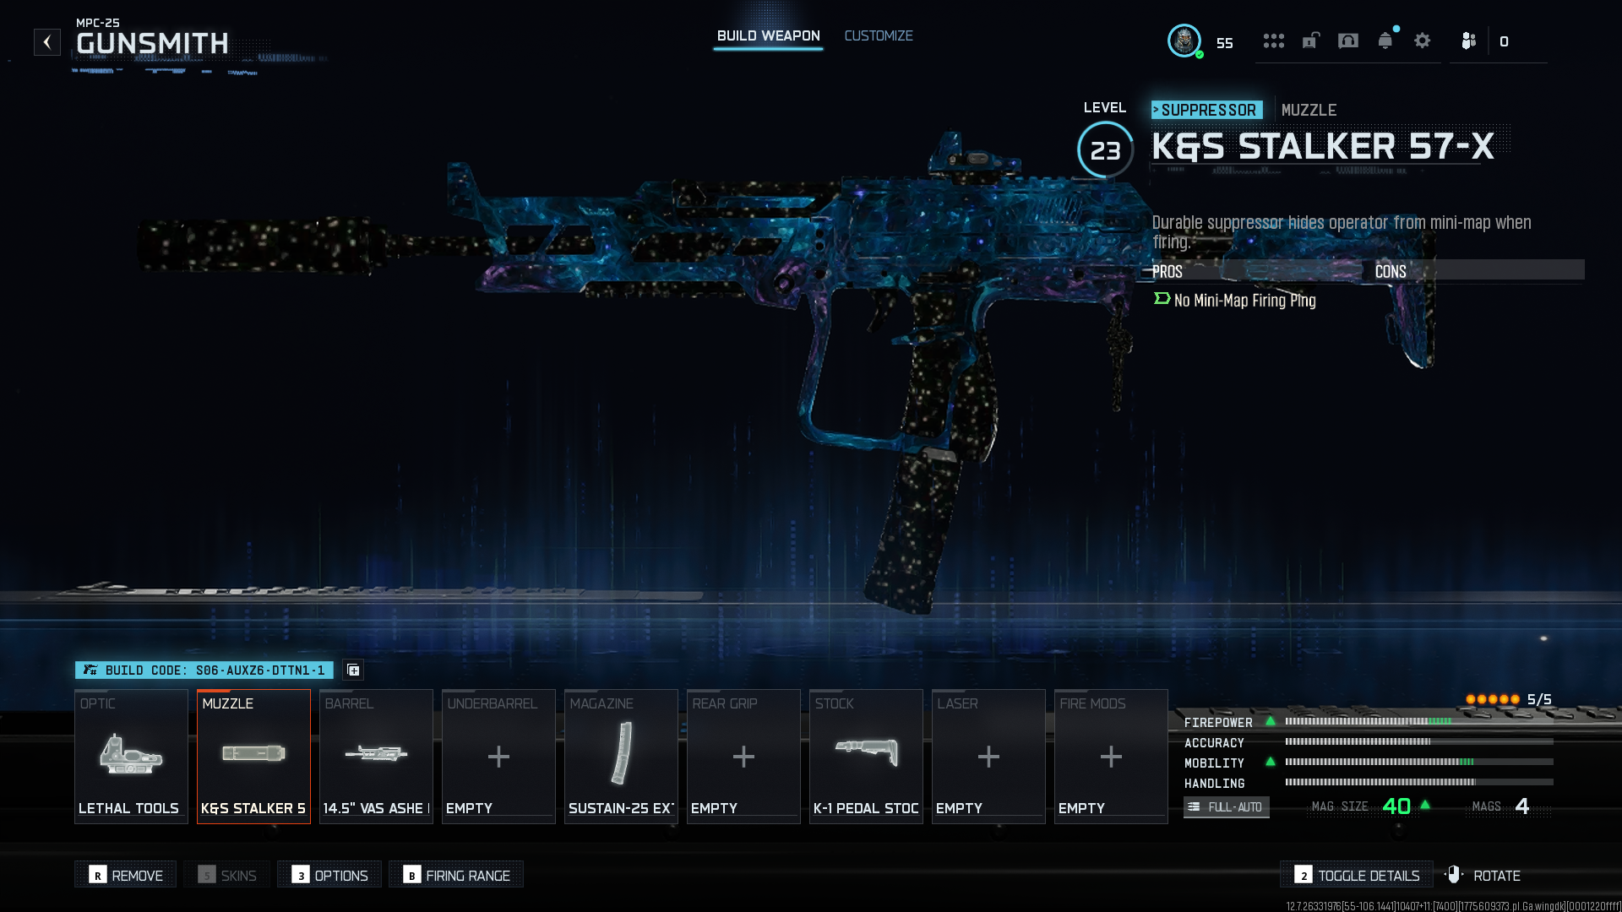Click the Mobility stat bar
Viewport: 1622px width, 912px height.
pyautogui.click(x=1419, y=762)
